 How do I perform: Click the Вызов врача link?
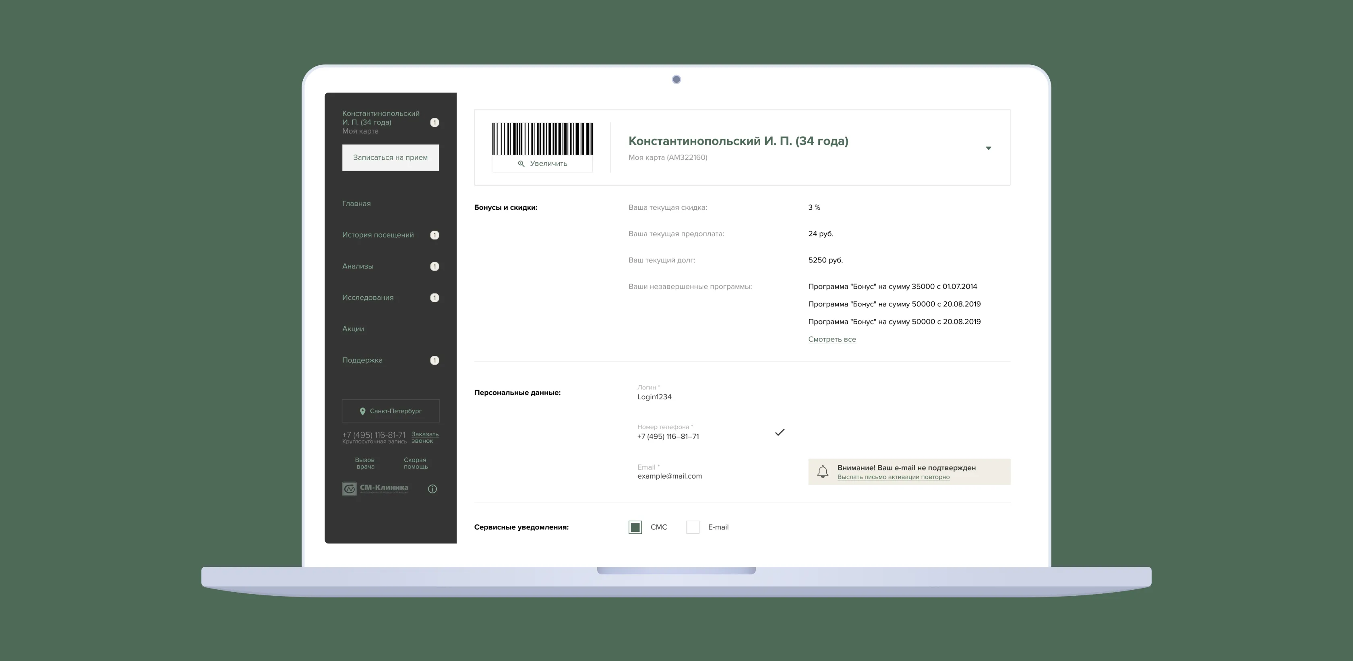365,463
